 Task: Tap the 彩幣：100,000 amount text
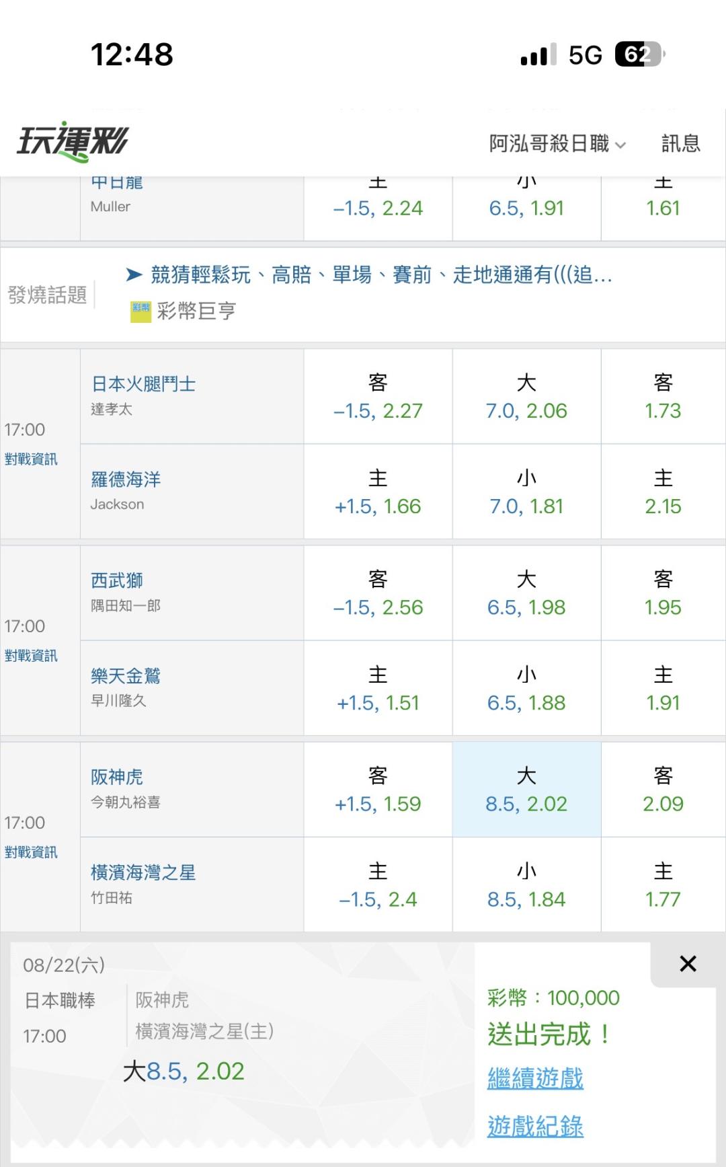coord(553,997)
